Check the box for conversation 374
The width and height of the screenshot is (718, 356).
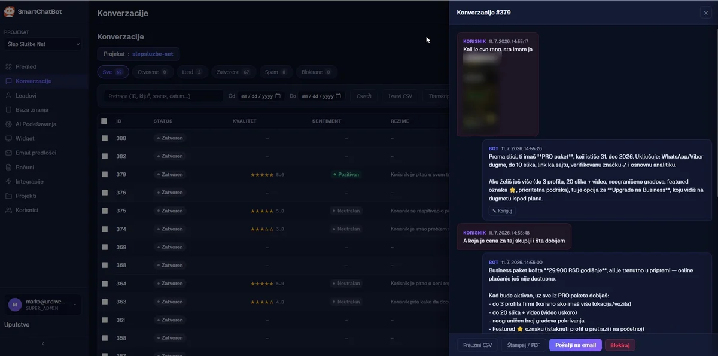[x=104, y=229]
